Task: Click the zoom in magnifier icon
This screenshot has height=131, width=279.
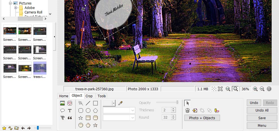Action: tap(255, 89)
